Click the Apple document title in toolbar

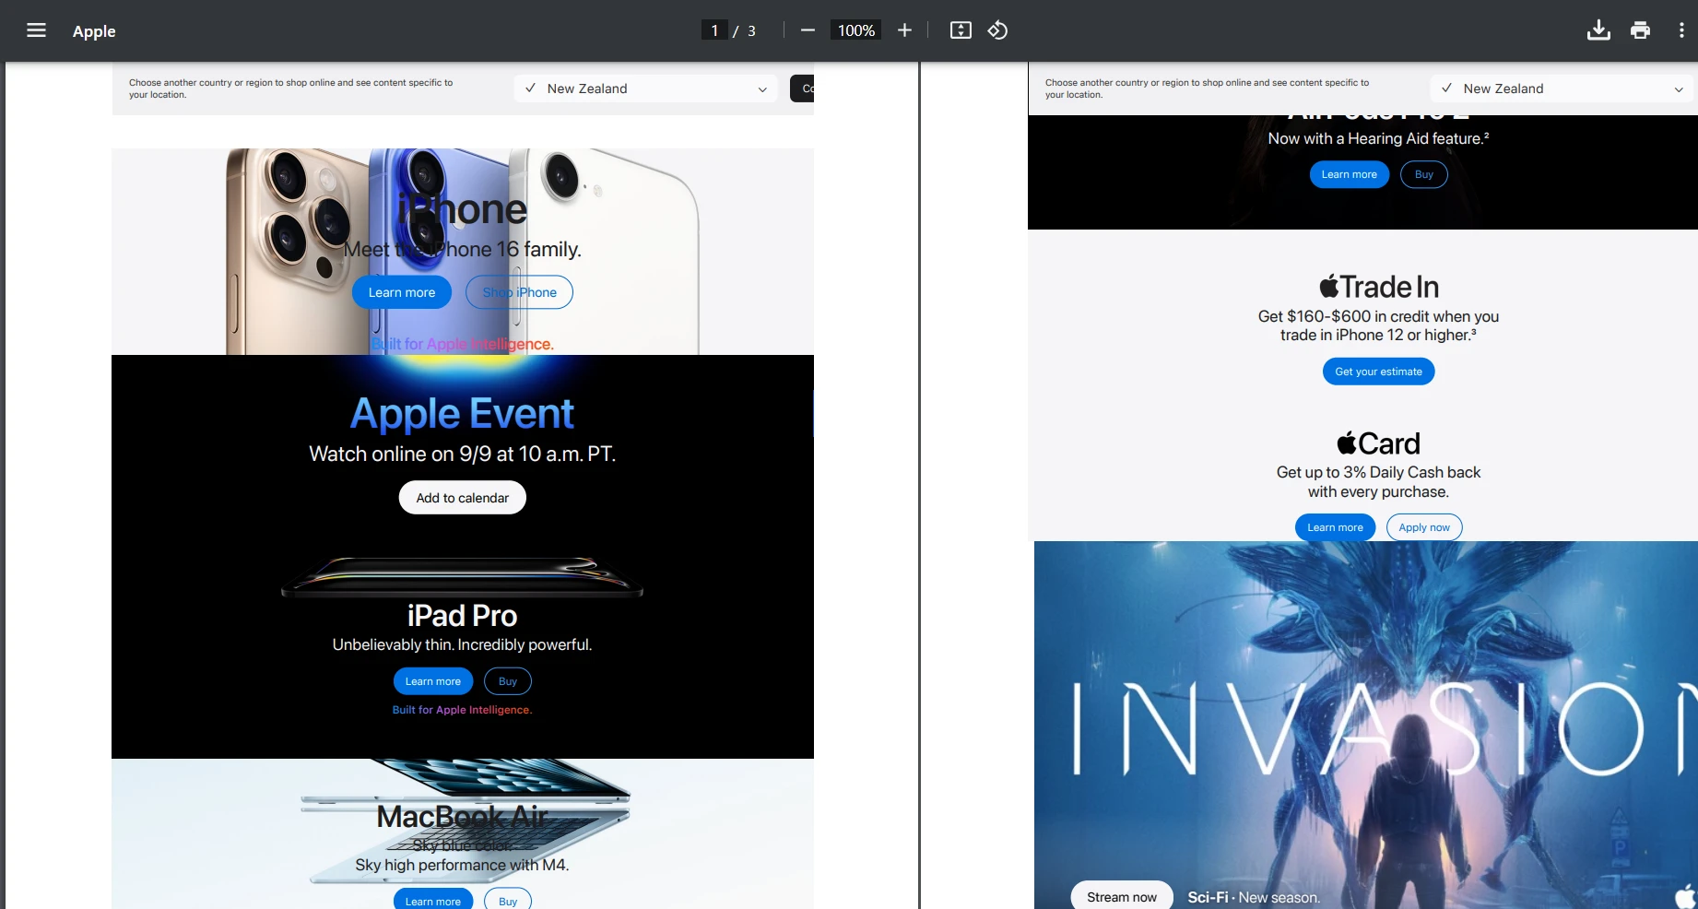point(94,31)
